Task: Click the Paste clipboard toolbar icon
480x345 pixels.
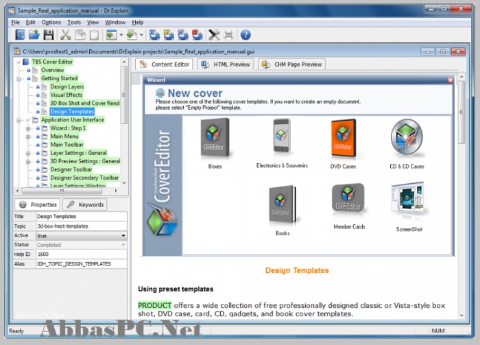Action: [95, 35]
